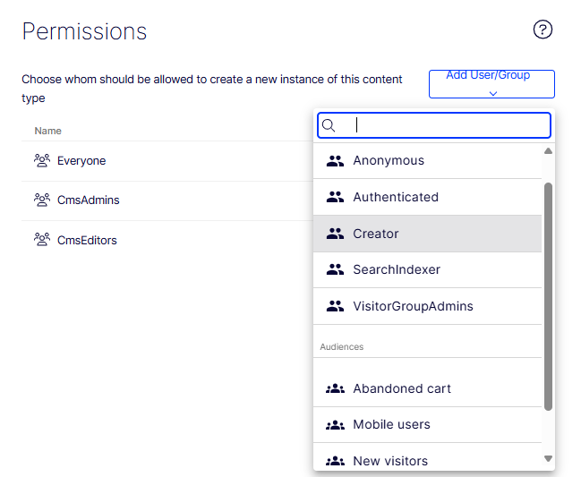Click the audience icon for Mobile users
This screenshot has height=477, width=581.
click(335, 424)
